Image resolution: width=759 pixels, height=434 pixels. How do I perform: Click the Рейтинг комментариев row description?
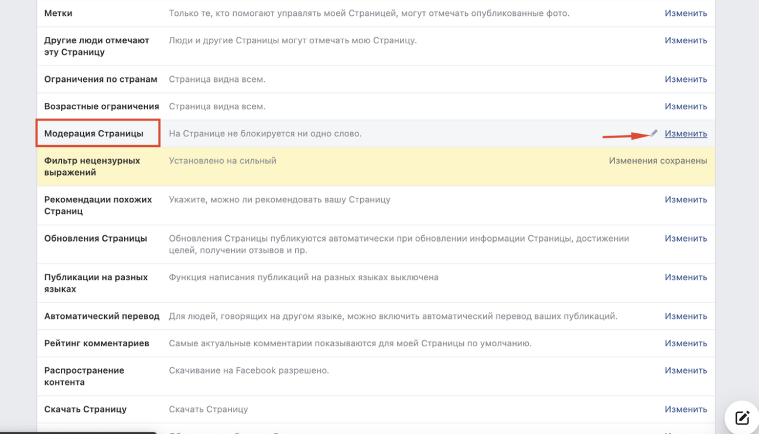350,344
